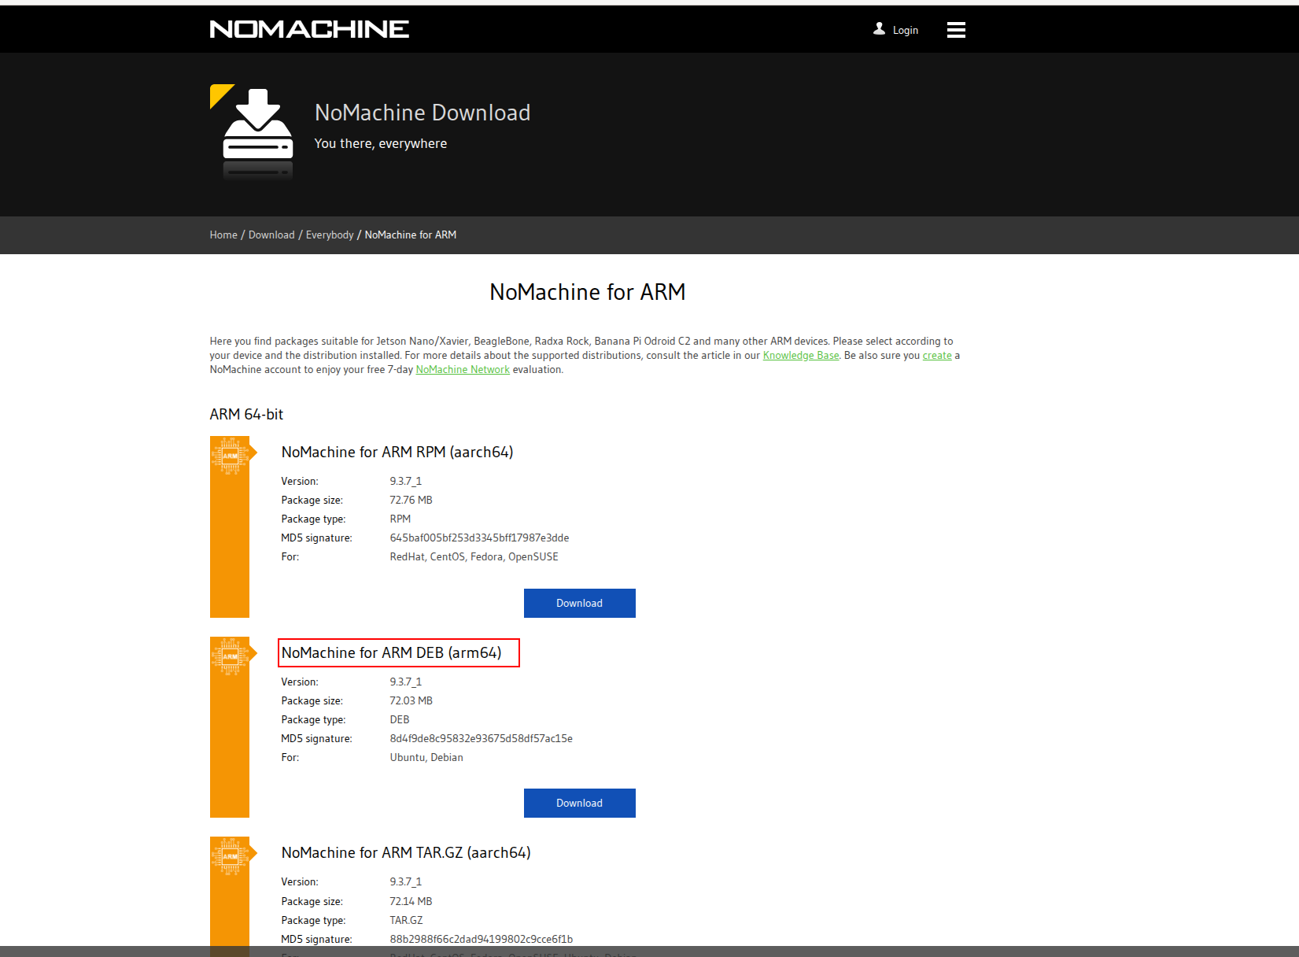Click the NoMachine Download banner title
Image resolution: width=1299 pixels, height=957 pixels.
click(423, 113)
